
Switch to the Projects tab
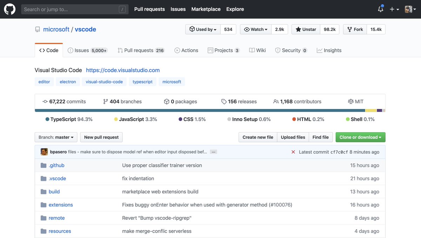[223, 50]
